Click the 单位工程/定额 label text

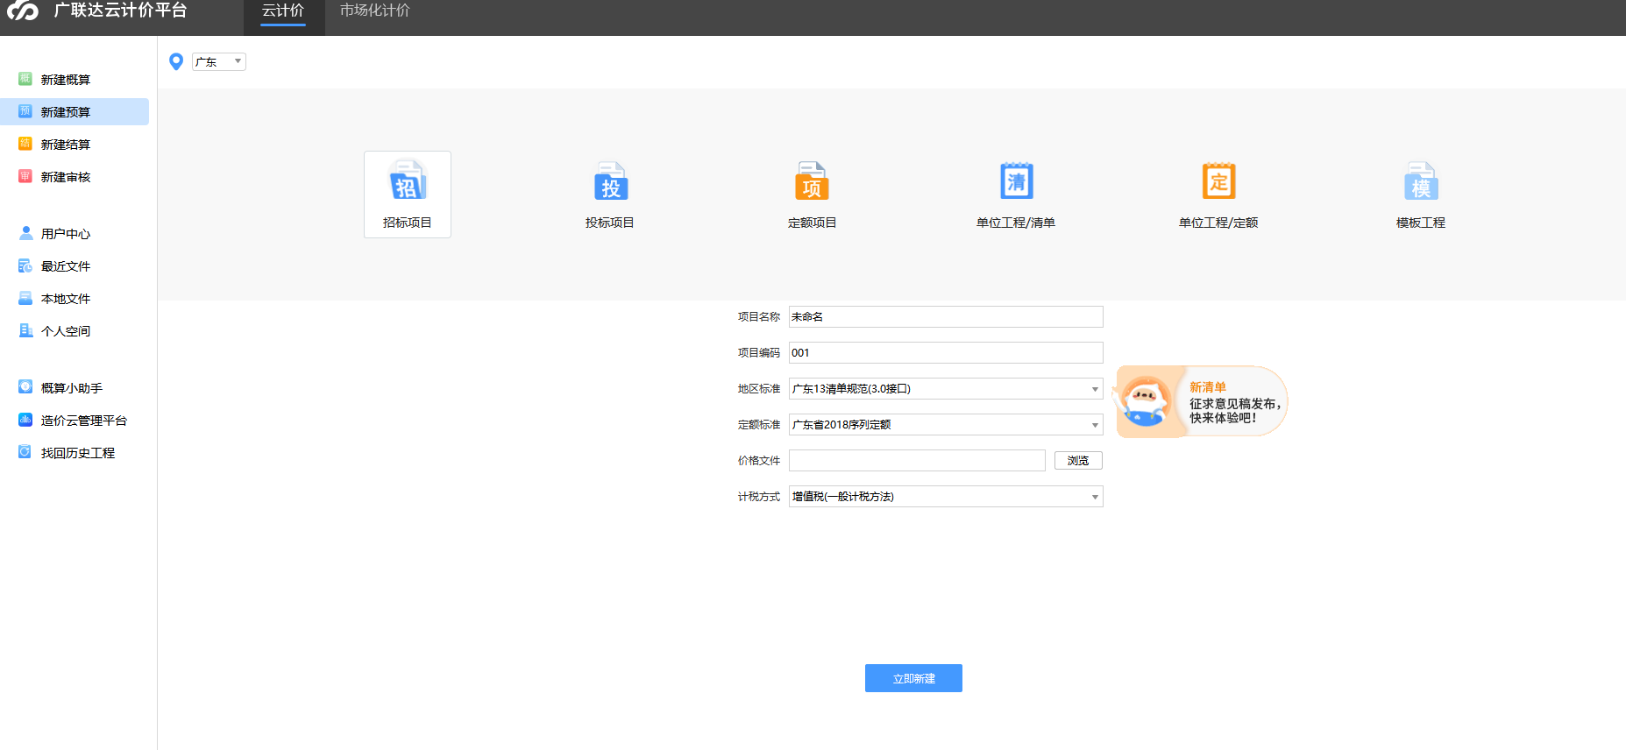coord(1218,223)
